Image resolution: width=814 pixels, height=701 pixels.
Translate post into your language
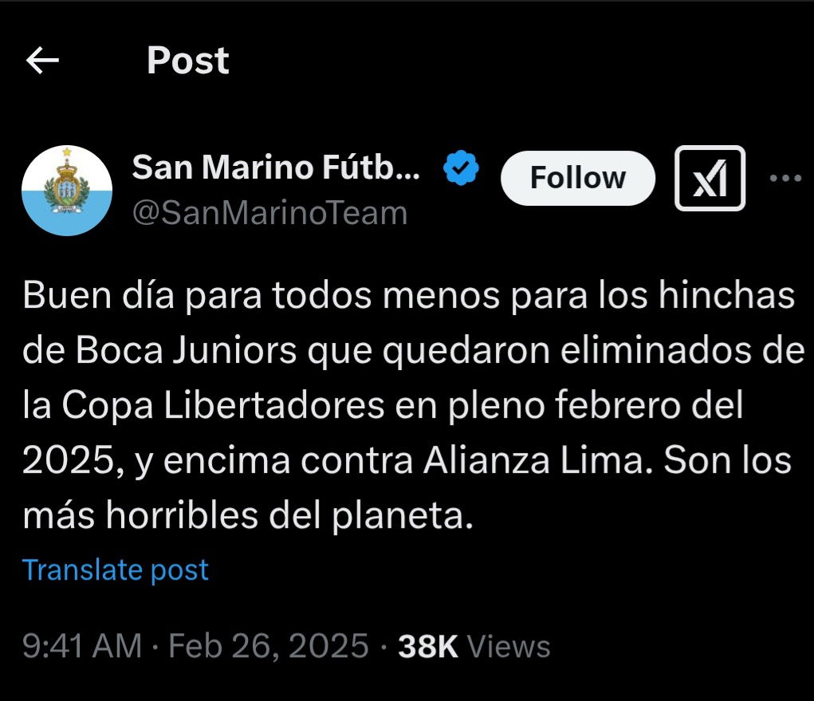pos(116,570)
